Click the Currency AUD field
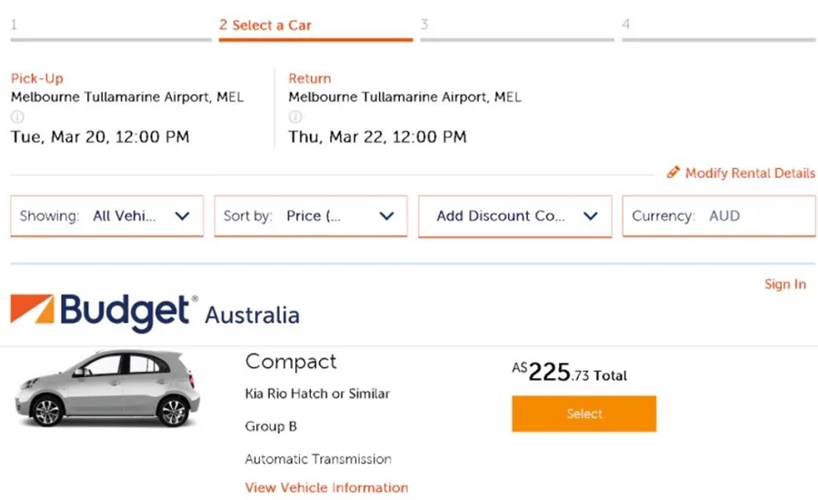 [x=718, y=216]
